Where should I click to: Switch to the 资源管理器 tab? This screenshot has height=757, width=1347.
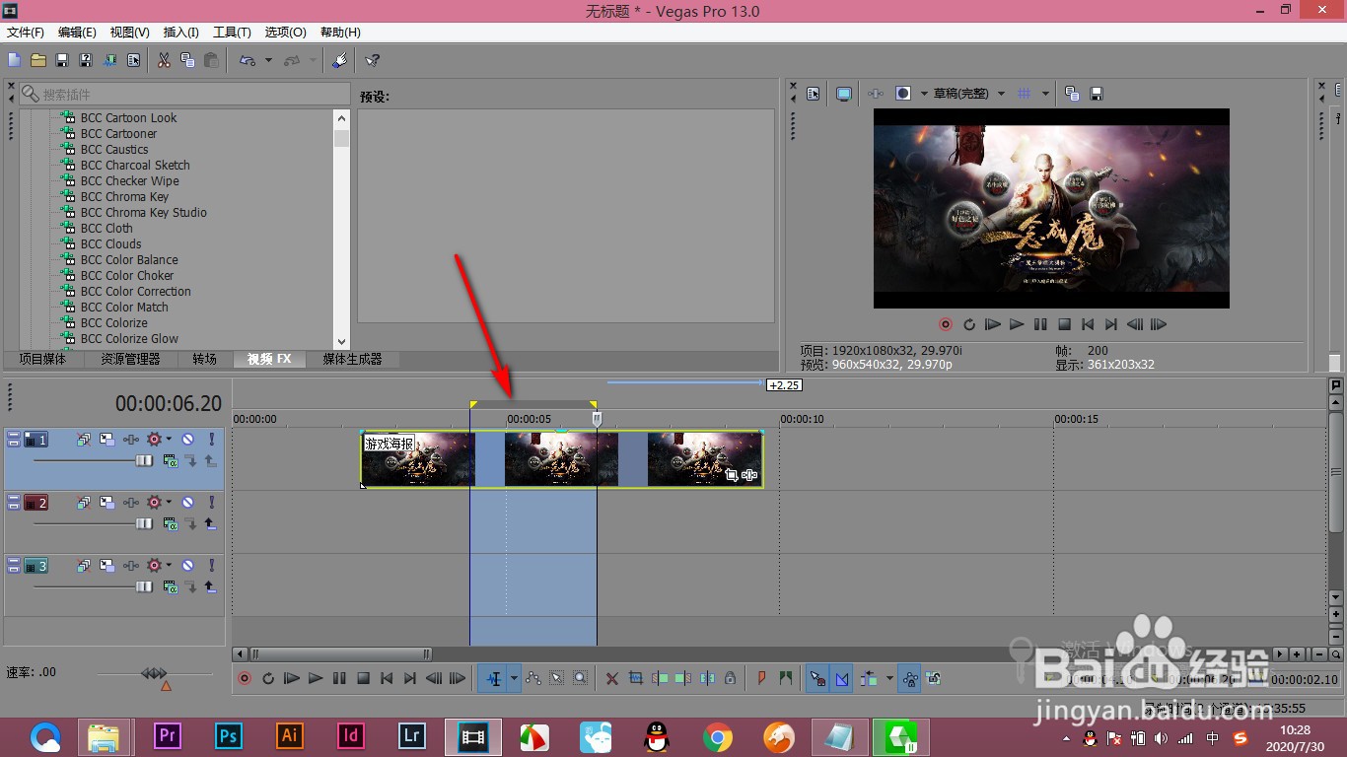click(130, 359)
